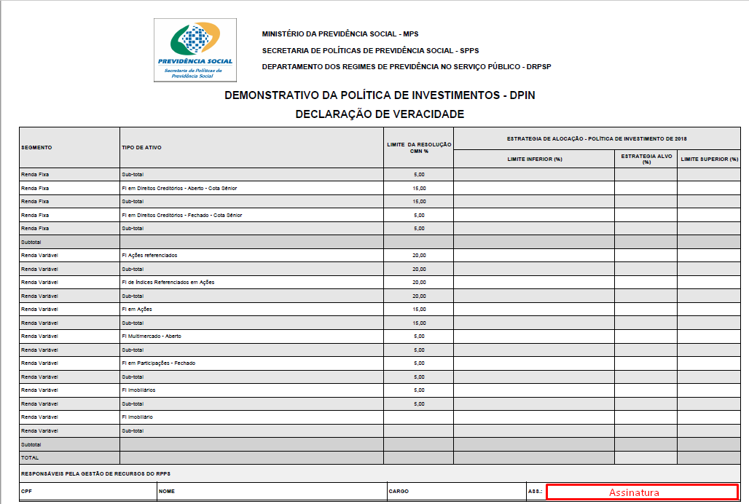The width and height of the screenshot is (749, 504).
Task: Select FI em Direitos Creditórios - Fechado row
Action: pos(181,215)
